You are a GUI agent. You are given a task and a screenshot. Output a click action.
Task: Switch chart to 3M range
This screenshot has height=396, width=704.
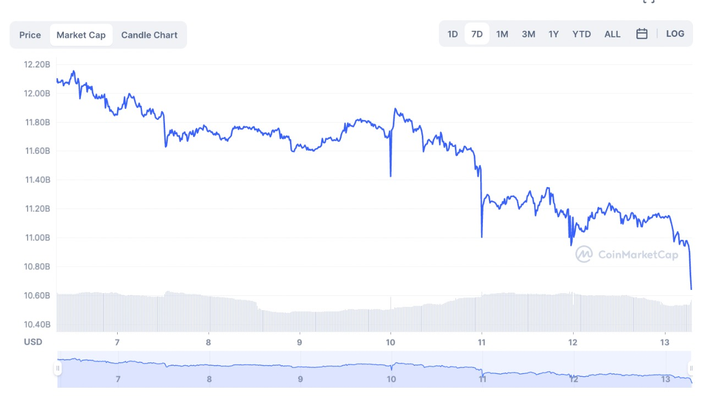[529, 34]
